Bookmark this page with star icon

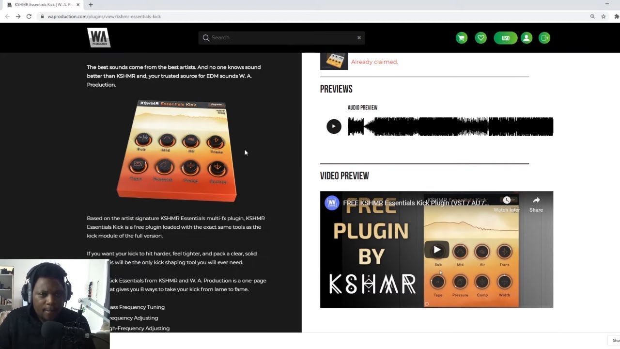pos(604,16)
